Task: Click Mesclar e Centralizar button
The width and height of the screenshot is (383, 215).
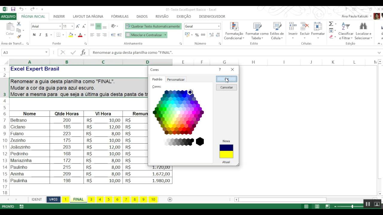Action: [144, 35]
